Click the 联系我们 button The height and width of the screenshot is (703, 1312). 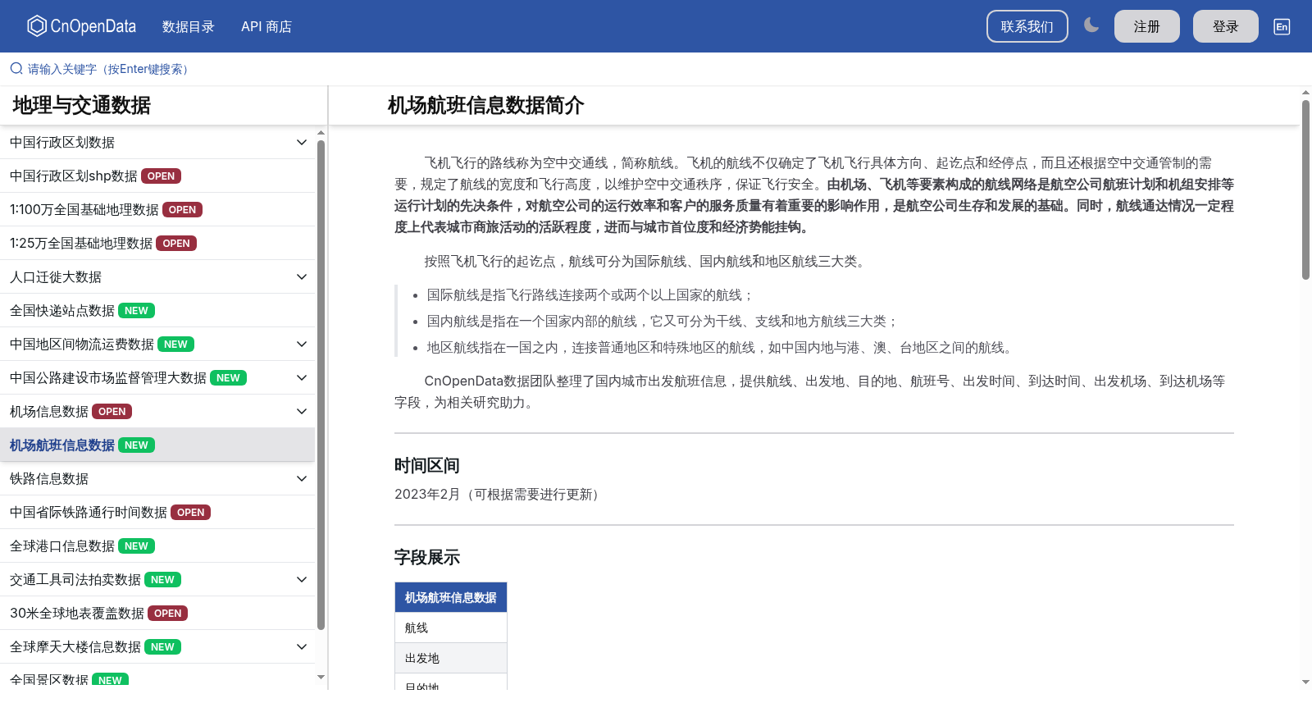[1027, 26]
